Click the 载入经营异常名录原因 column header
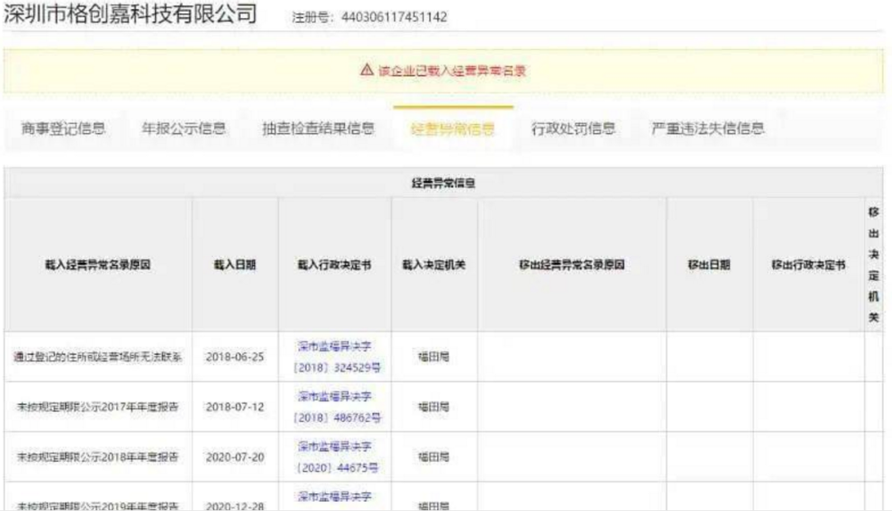Viewport: 892px width, 511px height. click(98, 265)
